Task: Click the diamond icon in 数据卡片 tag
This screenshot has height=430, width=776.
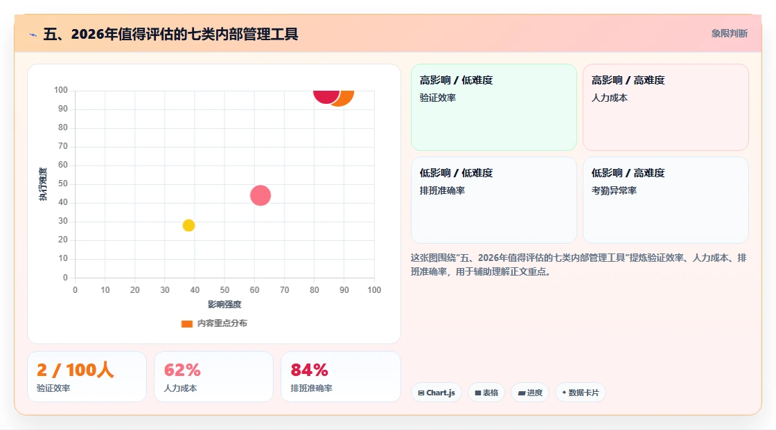Action: click(x=564, y=393)
